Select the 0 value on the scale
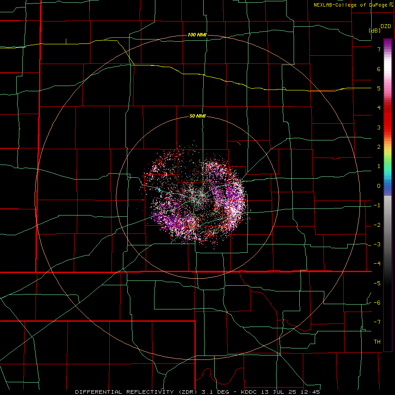This screenshot has width=395, height=395. pos(379,186)
